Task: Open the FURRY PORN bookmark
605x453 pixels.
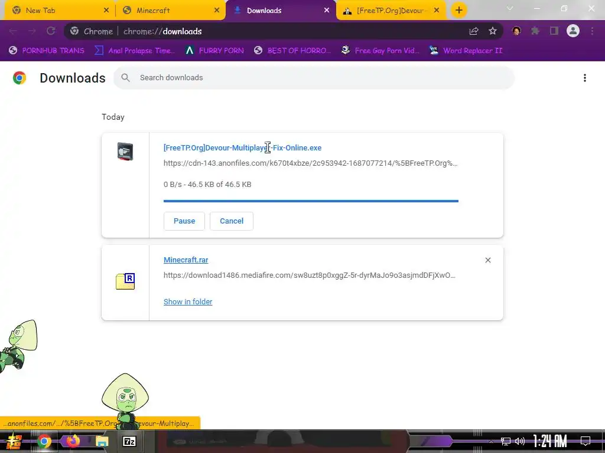Action: pos(214,51)
